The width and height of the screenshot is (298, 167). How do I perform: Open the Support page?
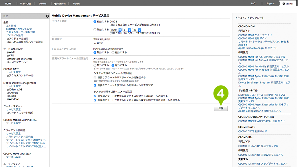(271, 3)
